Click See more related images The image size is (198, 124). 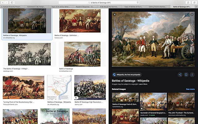(190, 89)
